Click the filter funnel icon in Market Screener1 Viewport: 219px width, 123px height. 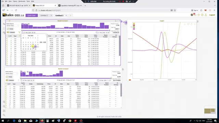point(19,32)
